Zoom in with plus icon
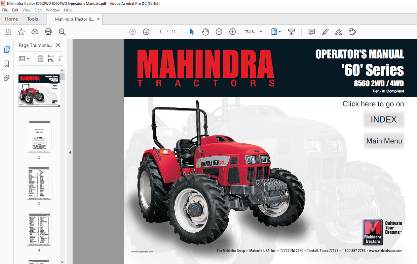 (x=232, y=32)
